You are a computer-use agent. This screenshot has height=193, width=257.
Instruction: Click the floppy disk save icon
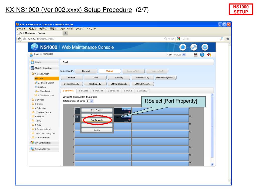click(x=195, y=55)
